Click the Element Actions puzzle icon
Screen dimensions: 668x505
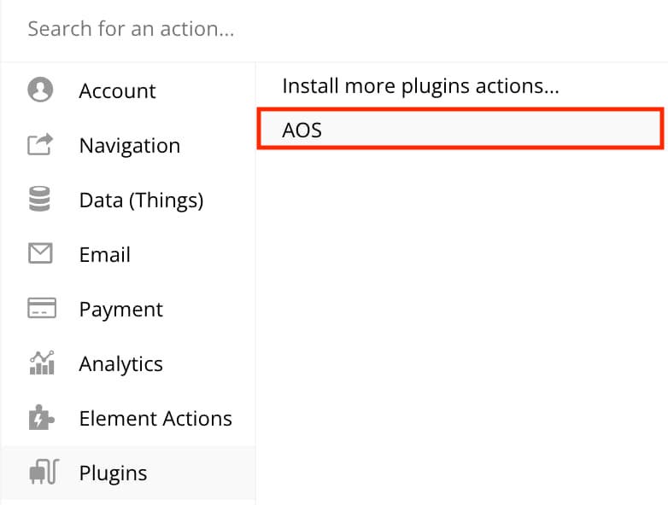pos(41,417)
